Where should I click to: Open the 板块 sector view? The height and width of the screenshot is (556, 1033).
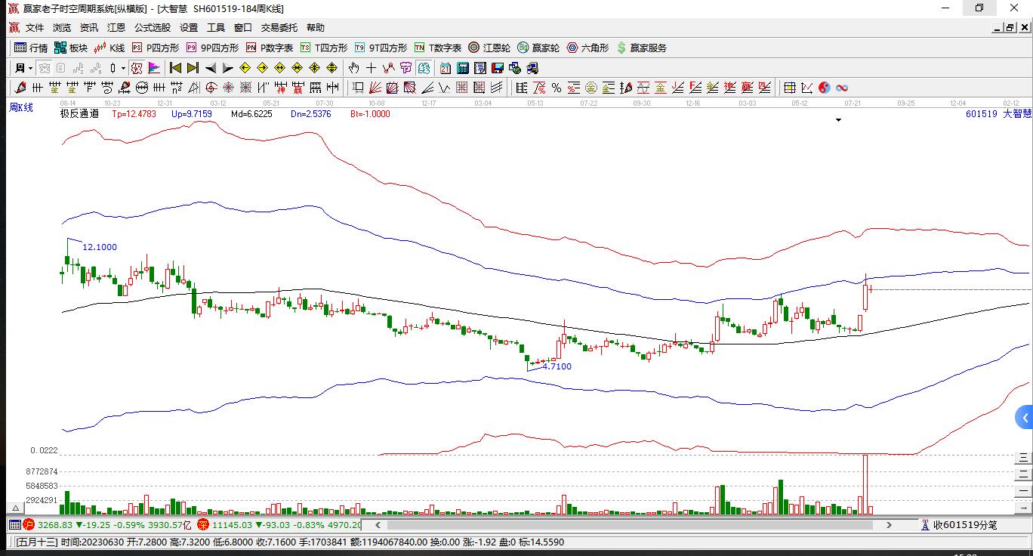[x=71, y=48]
